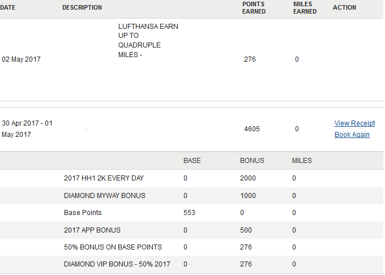Select the BONUS sub-table header
385x275 pixels.
click(252, 161)
